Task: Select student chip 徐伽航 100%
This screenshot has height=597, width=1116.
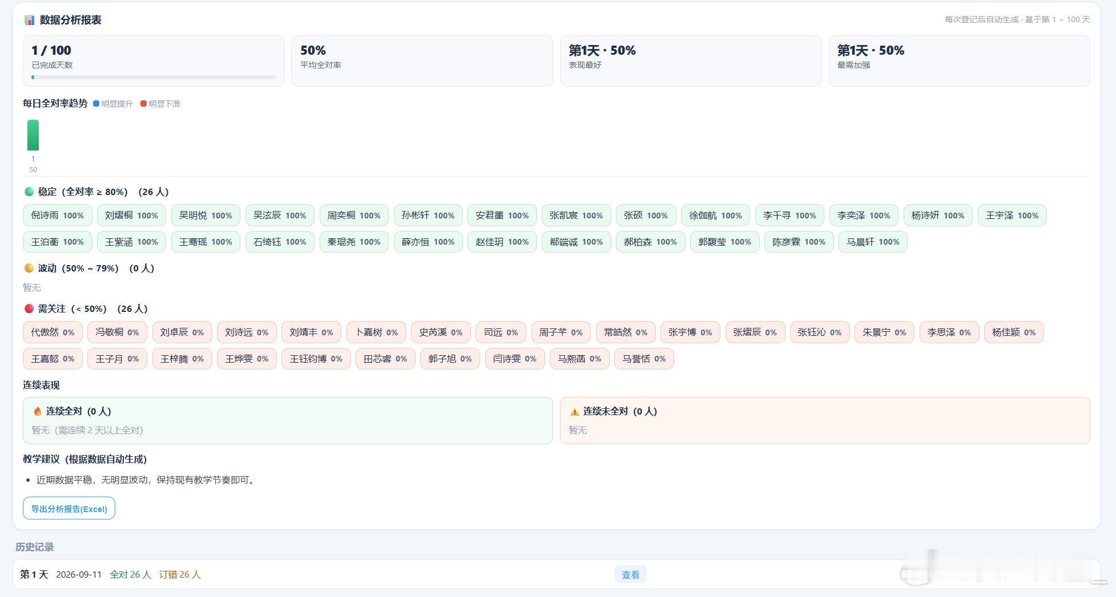Action: [x=716, y=216]
